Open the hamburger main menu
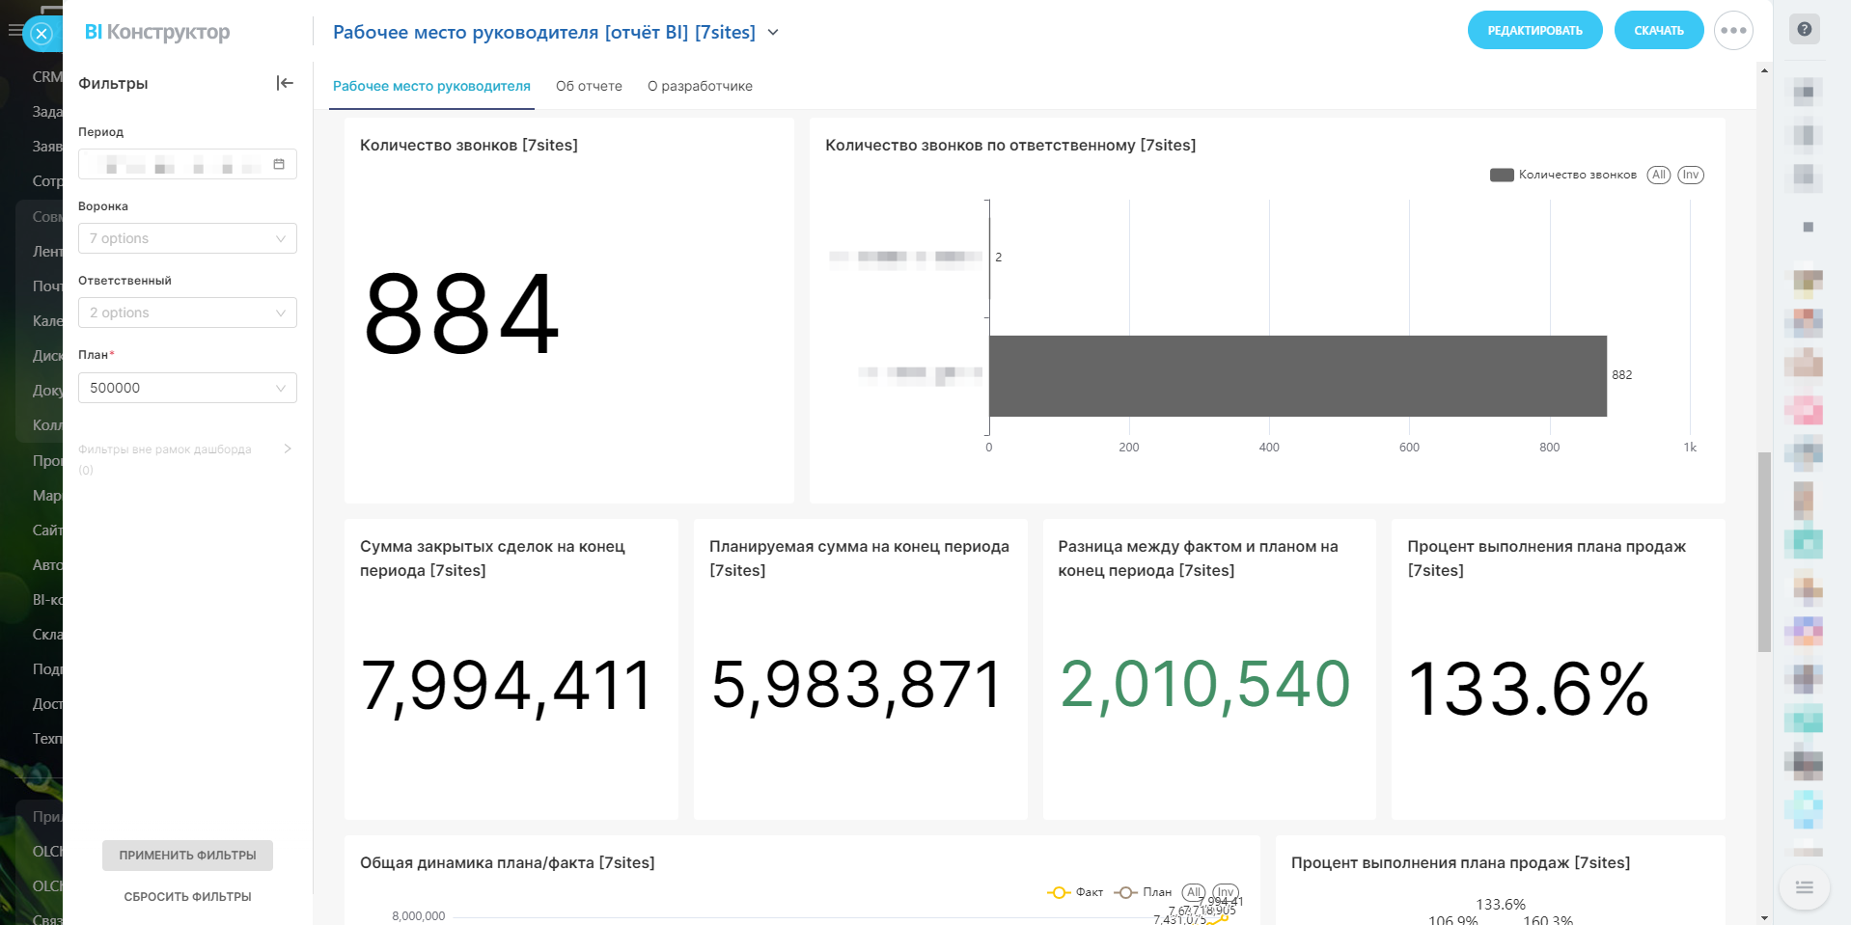 tap(14, 31)
